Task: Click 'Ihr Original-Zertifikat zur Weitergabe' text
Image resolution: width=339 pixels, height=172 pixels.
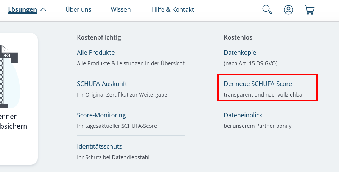Action: point(122,95)
